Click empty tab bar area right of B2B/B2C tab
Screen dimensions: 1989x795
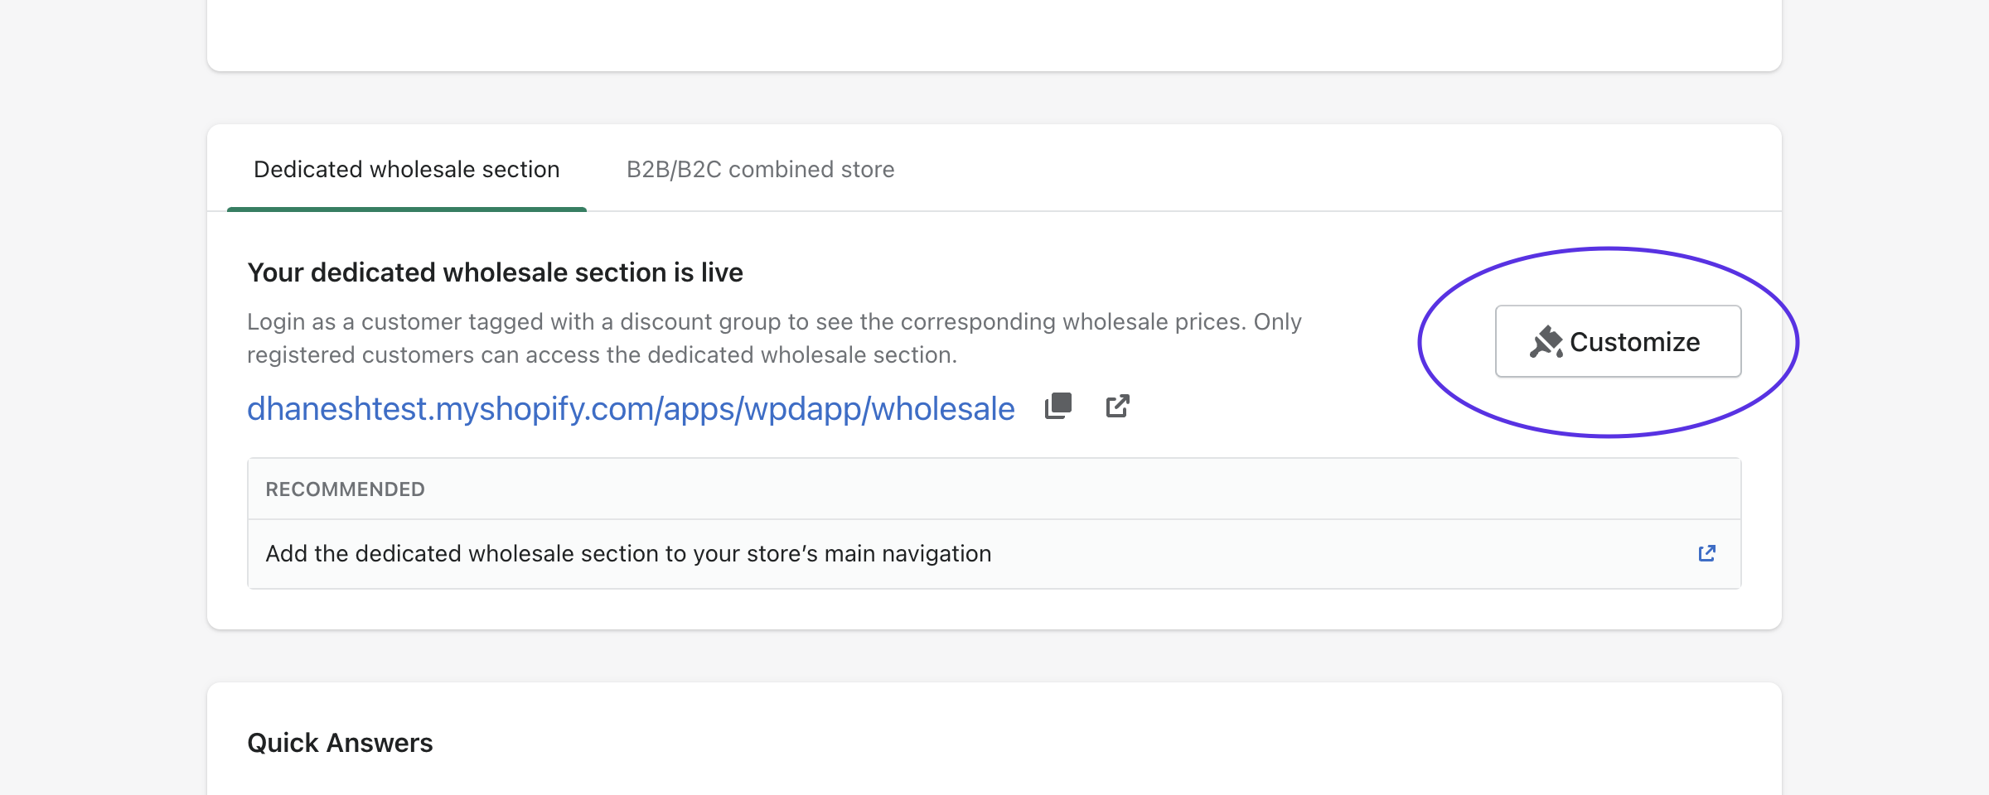[x=1326, y=170]
